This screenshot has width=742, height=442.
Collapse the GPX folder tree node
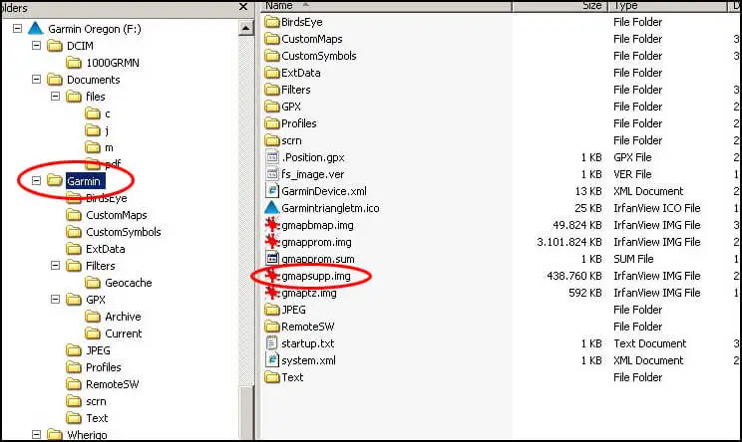click(56, 299)
